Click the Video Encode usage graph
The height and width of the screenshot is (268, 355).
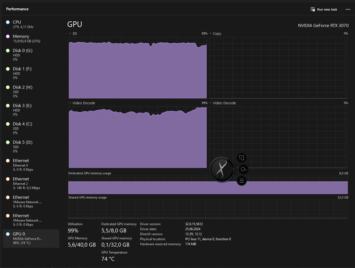click(x=138, y=137)
